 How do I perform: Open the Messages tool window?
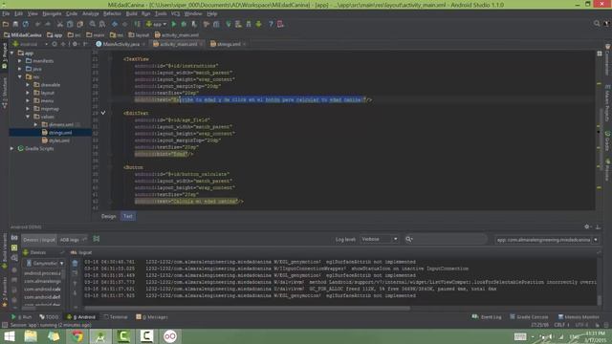tap(152, 316)
